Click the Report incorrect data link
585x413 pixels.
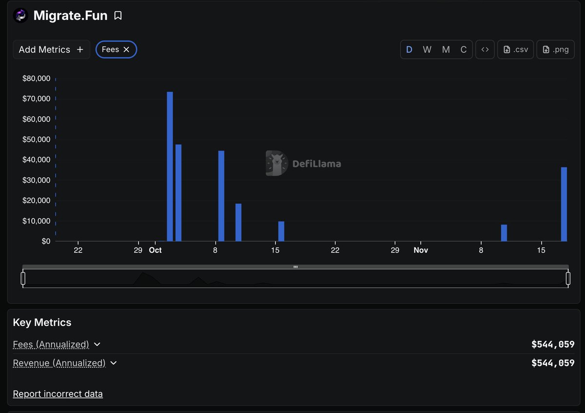click(x=58, y=394)
